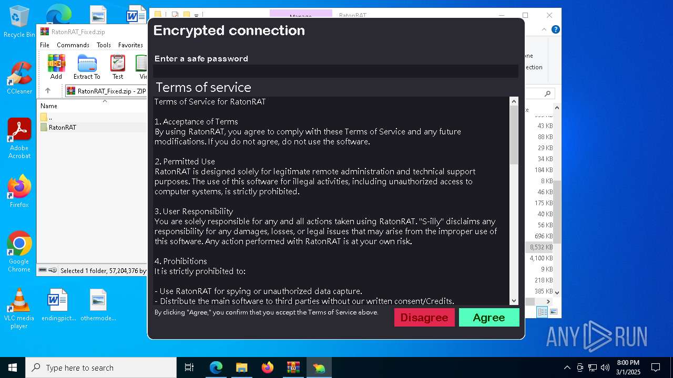Open File Explorer from the taskbar
The image size is (673, 378).
click(x=242, y=367)
